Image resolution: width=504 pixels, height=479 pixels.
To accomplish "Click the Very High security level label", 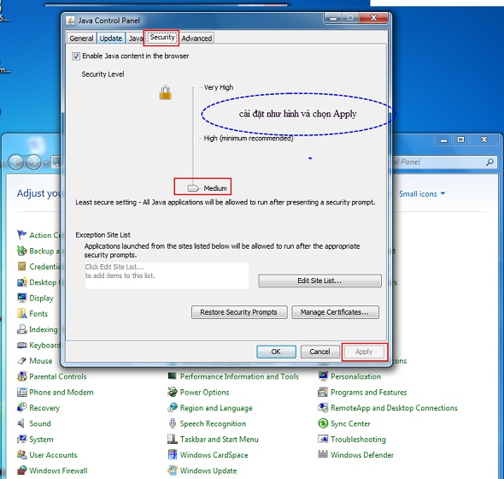I will click(x=219, y=87).
